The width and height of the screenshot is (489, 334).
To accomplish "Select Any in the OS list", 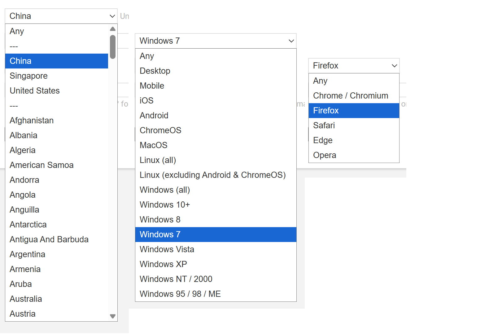I will (x=216, y=56).
